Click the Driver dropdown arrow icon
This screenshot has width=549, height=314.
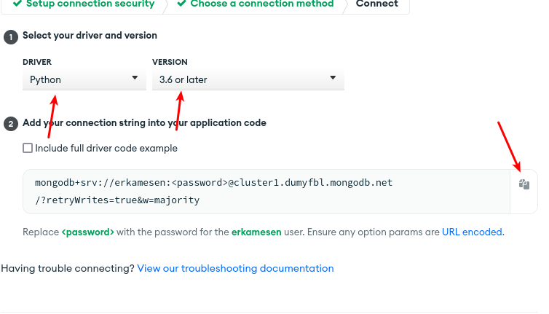135,78
